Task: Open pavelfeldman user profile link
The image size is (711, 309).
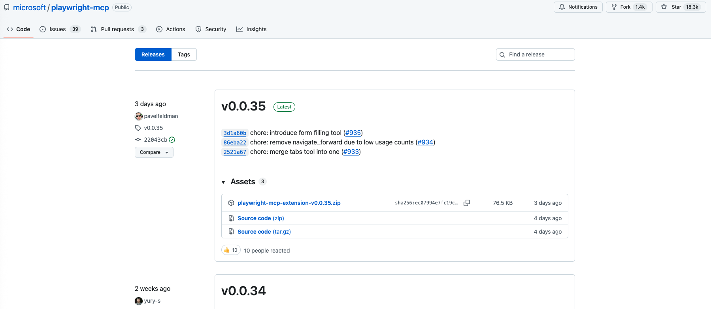Action: click(x=161, y=116)
